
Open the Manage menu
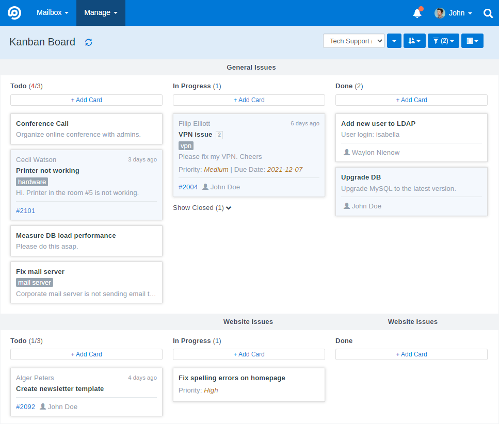(100, 12)
